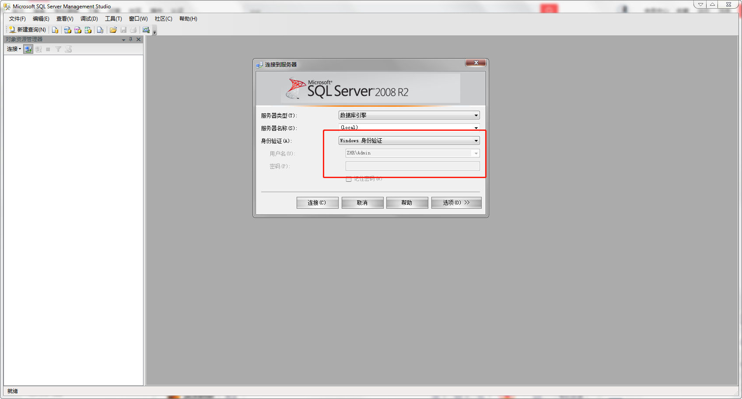Create a new XMLA query
The image size is (742, 399).
point(88,30)
